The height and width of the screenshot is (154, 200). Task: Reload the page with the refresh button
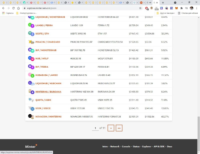[13, 8]
